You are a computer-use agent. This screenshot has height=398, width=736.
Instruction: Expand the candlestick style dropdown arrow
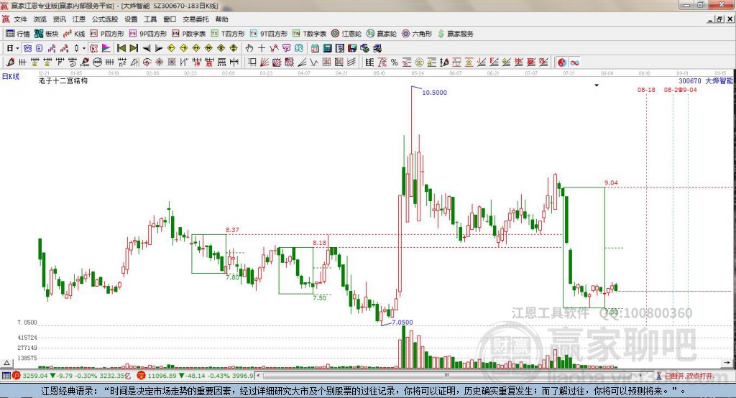pos(83,48)
